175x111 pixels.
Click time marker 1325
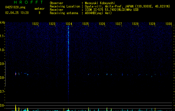tap(85, 24)
